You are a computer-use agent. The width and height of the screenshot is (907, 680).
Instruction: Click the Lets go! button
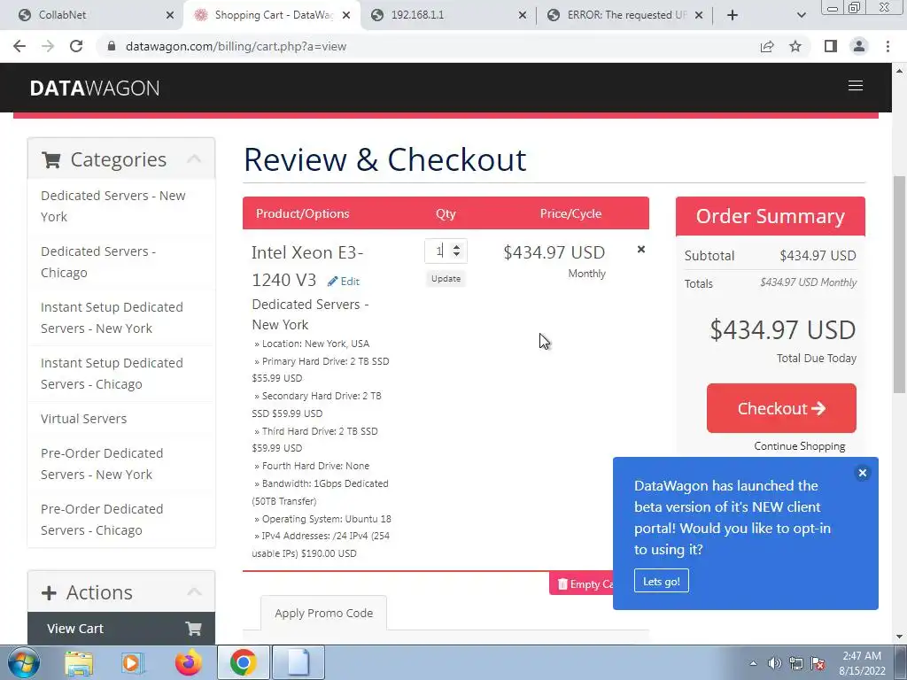click(x=661, y=581)
